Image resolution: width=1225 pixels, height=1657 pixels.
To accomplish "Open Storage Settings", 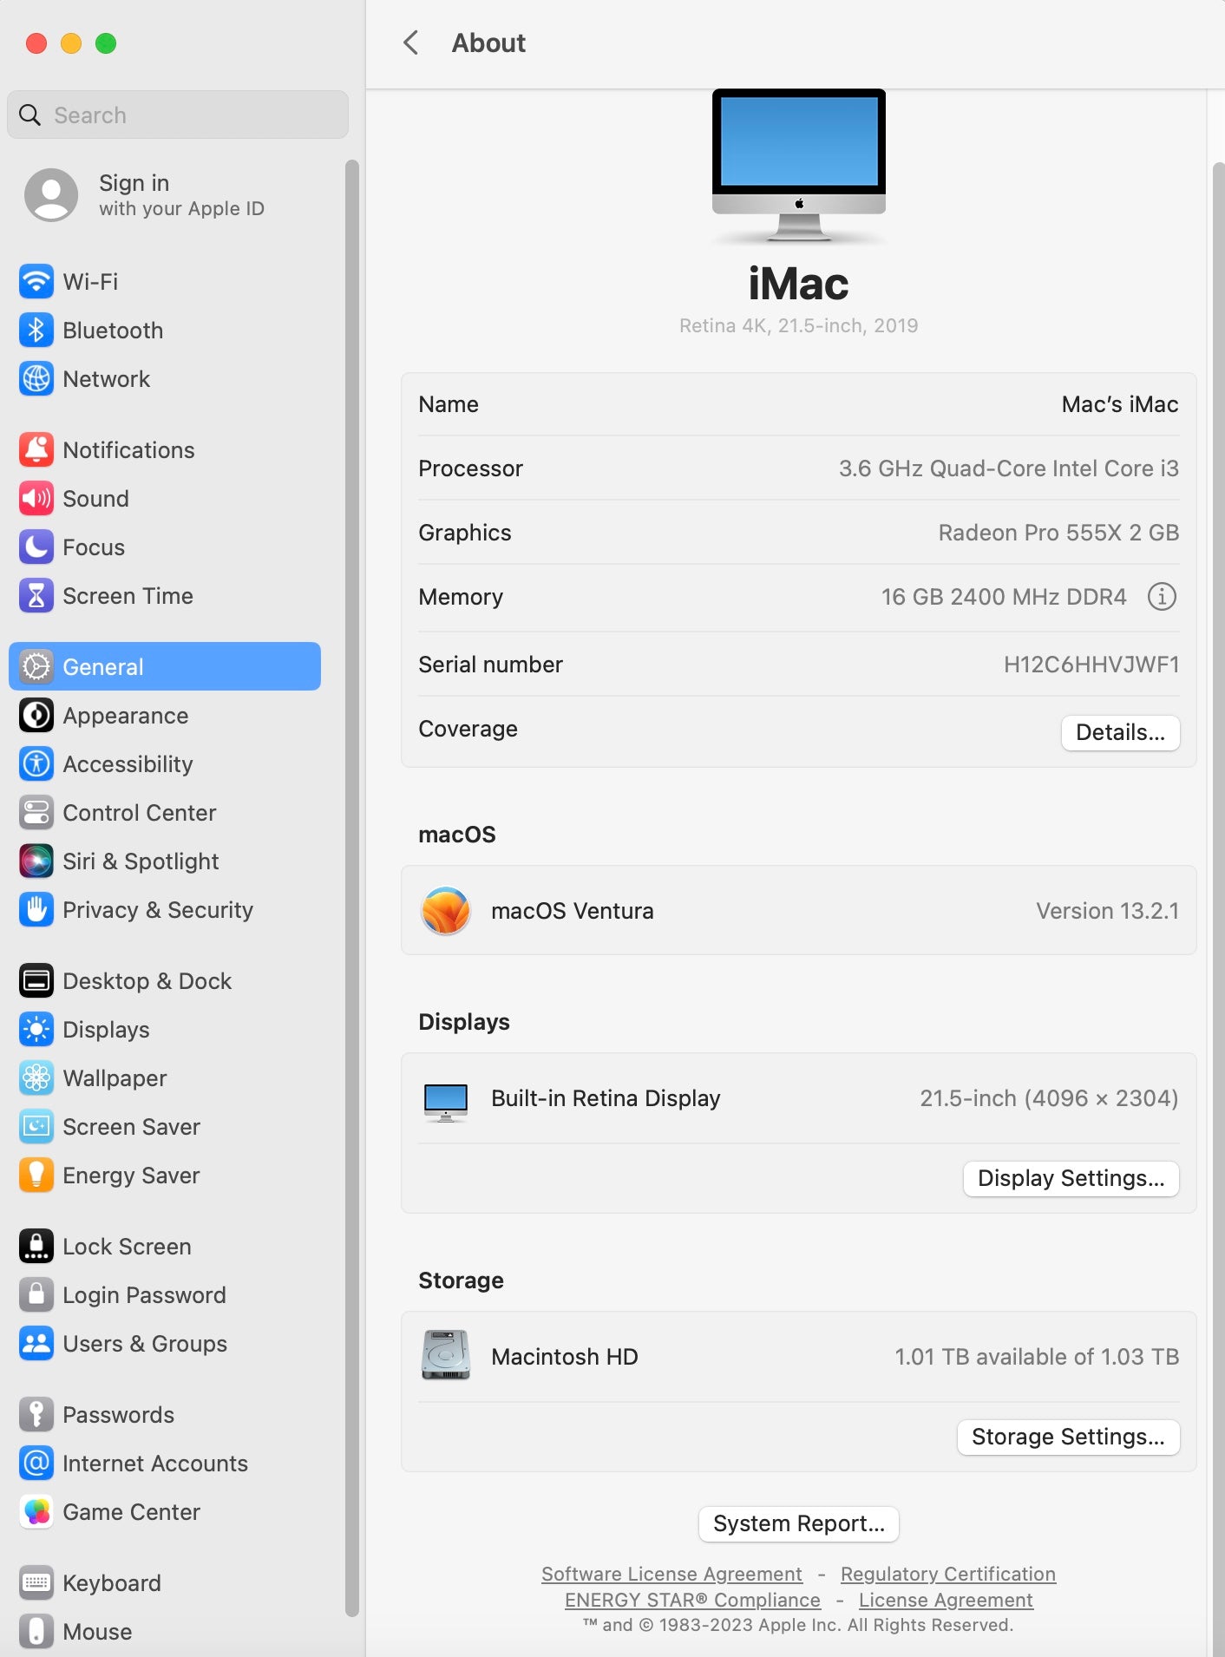I will click(1068, 1437).
